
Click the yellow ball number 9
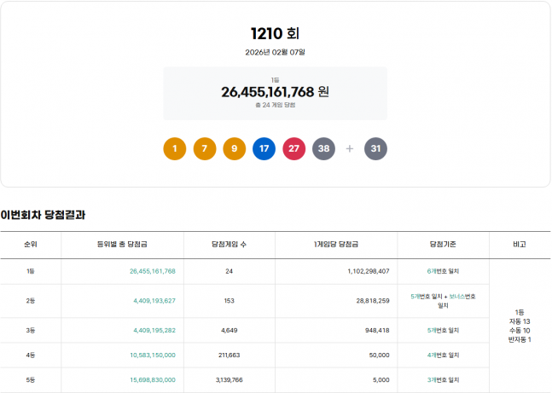click(235, 148)
